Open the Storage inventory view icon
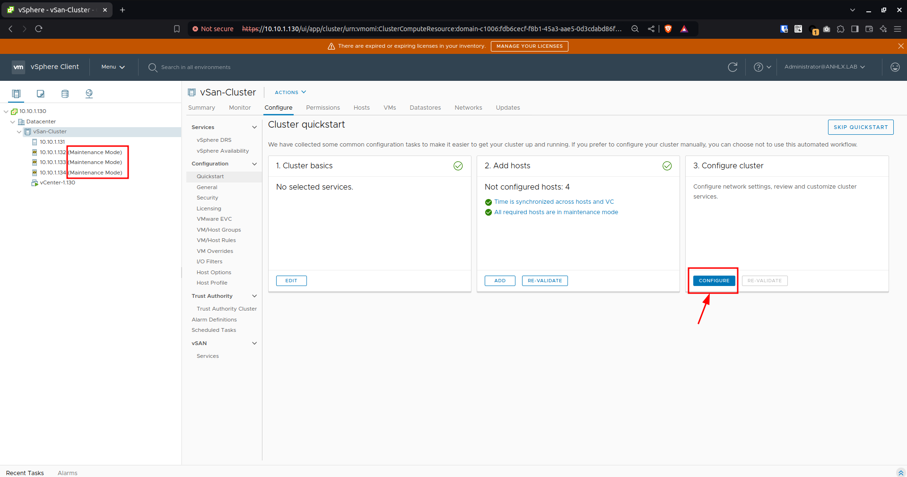The height and width of the screenshot is (477, 907). click(65, 94)
